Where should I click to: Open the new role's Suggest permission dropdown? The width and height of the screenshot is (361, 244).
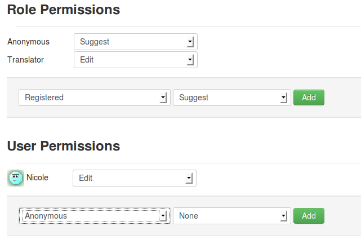(x=231, y=97)
